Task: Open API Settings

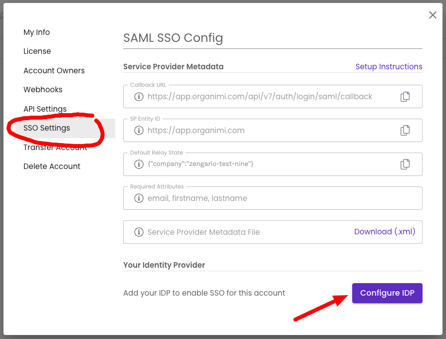Action: (45, 109)
